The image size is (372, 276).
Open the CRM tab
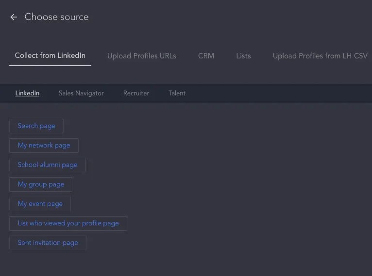(x=206, y=56)
